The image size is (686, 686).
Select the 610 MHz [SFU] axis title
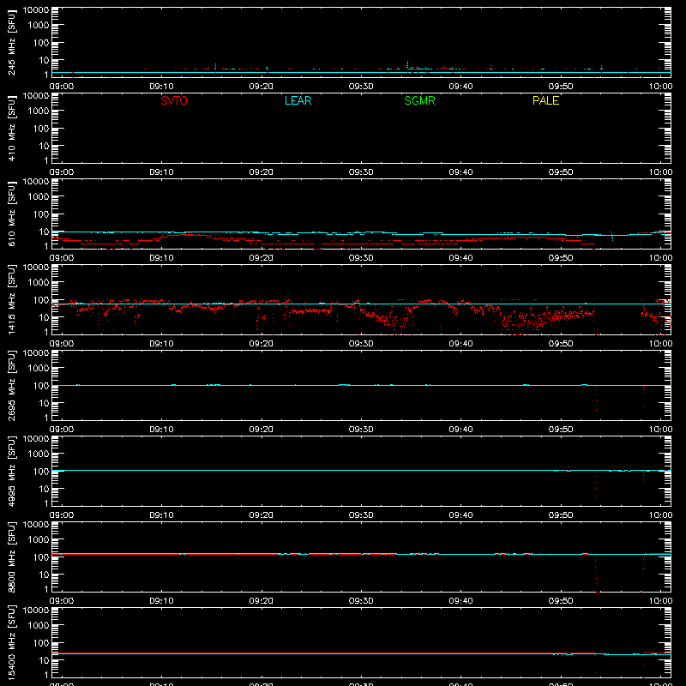11,214
